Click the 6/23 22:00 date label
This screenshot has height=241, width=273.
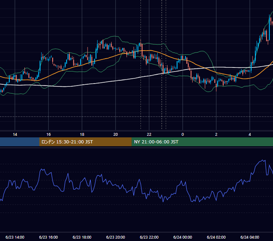149,237
